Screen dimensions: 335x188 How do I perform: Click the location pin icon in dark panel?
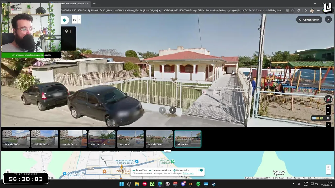click(66, 31)
